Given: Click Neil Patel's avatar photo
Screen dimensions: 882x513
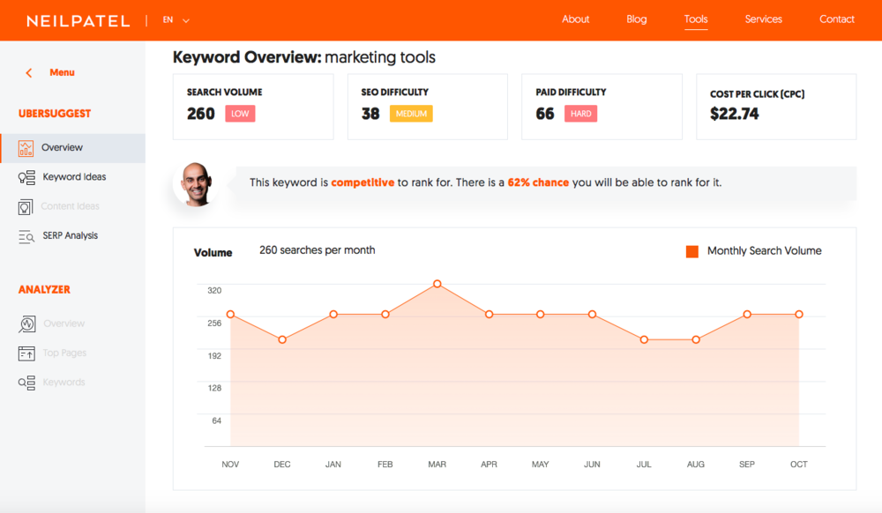Looking at the screenshot, I should (196, 185).
